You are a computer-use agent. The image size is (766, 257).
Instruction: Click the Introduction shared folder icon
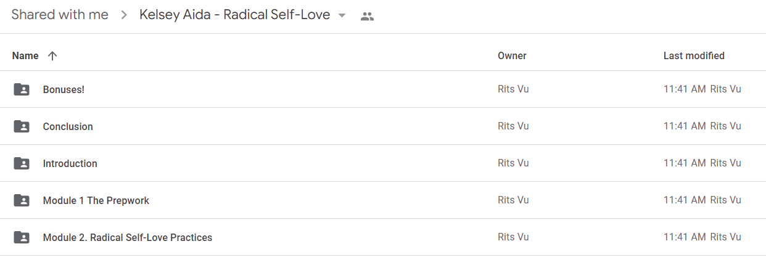tap(22, 163)
